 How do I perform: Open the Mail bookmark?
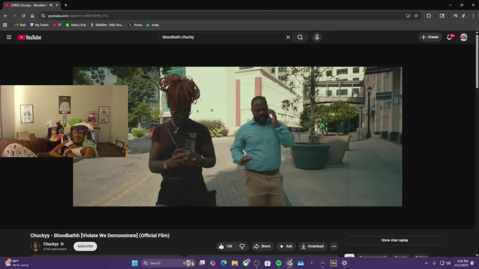tap(20, 25)
